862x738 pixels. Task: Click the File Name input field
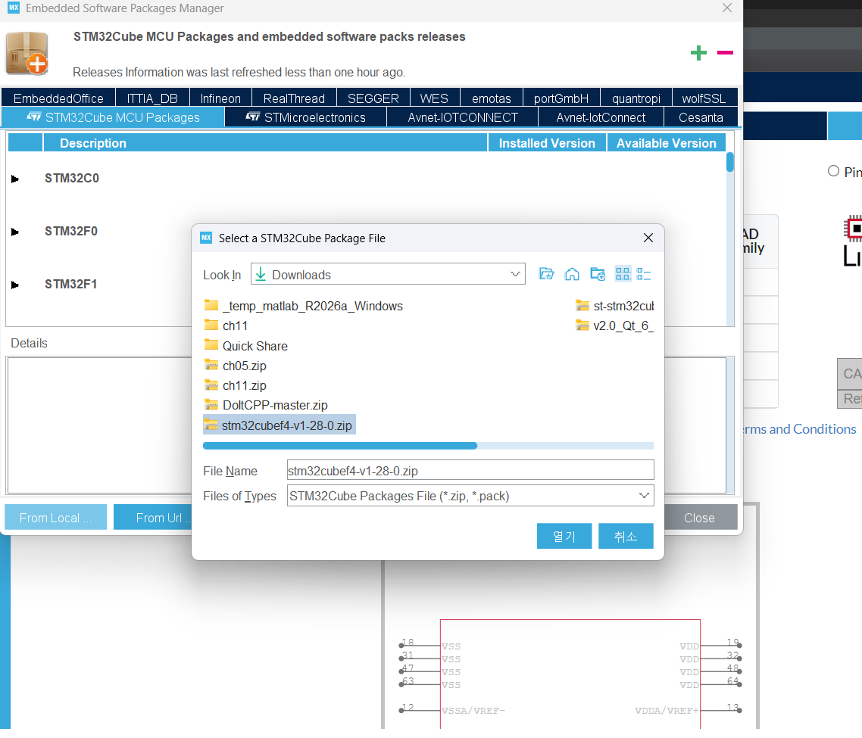tap(470, 471)
